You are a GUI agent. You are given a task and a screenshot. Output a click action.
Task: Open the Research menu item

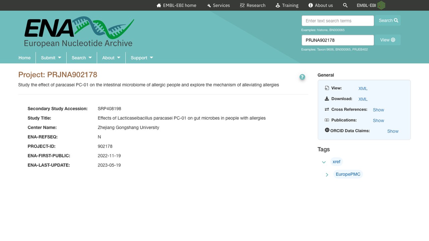(253, 5)
